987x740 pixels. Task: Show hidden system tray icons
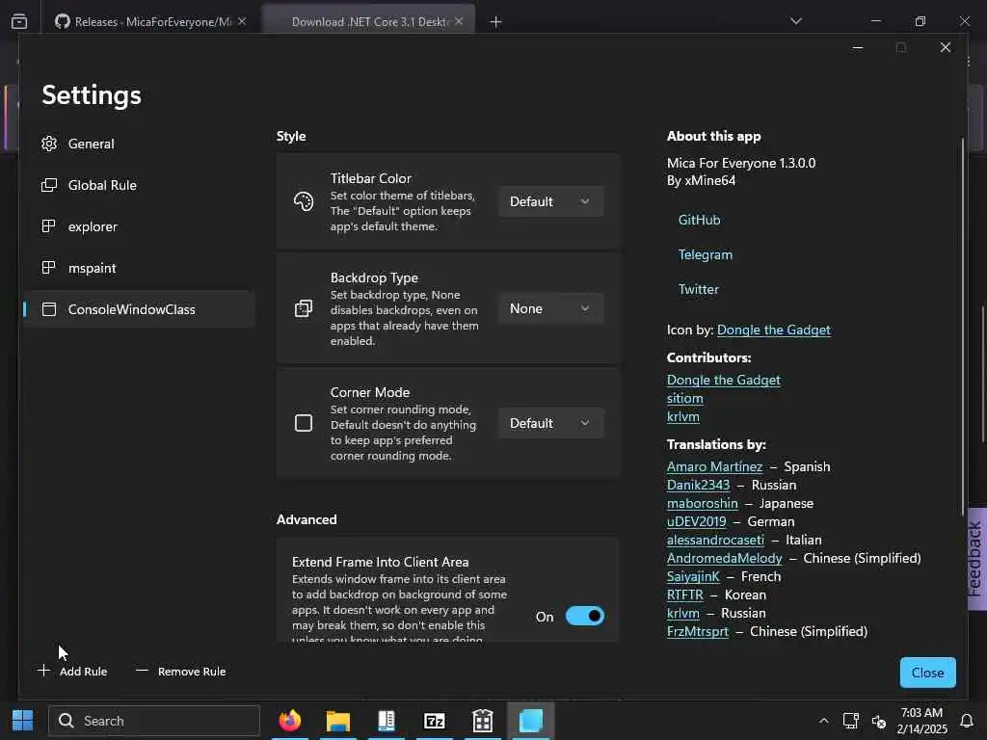coord(823,721)
